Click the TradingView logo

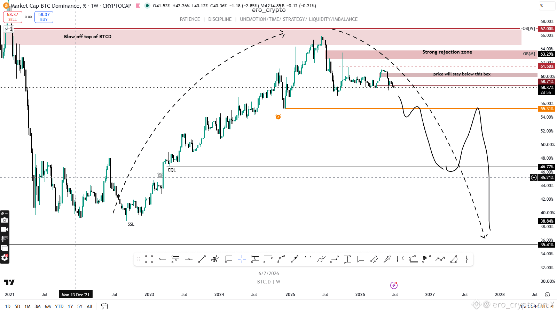tap(9, 282)
